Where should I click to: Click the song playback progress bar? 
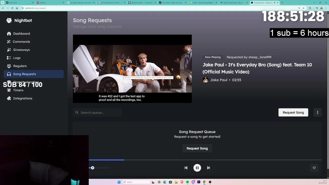pyautogui.click(x=205, y=160)
